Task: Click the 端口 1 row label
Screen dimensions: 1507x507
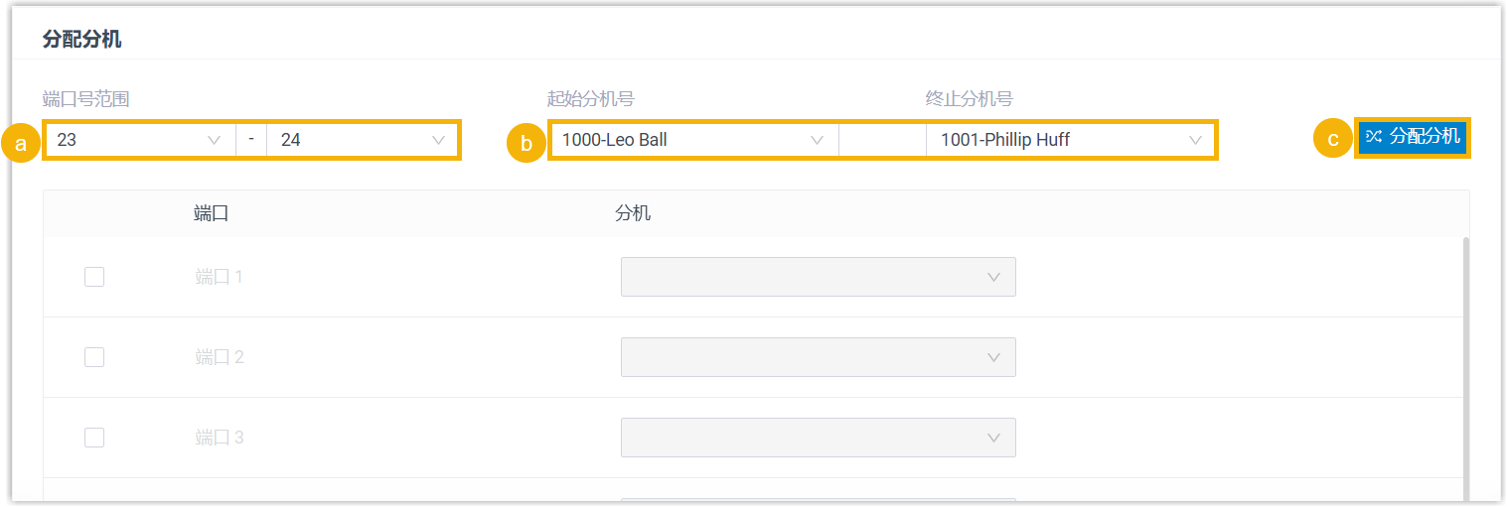Action: [x=220, y=277]
